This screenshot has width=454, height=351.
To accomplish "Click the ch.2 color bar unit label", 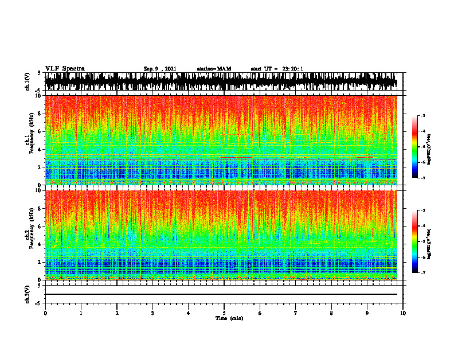I will click(429, 243).
